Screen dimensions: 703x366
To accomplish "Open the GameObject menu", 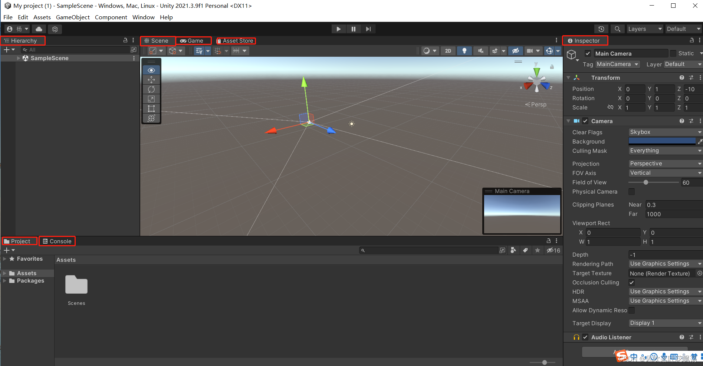I will pos(73,17).
